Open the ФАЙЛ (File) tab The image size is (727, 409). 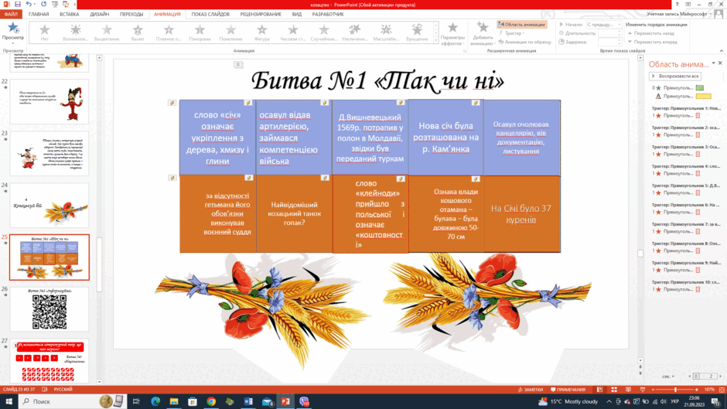click(x=11, y=15)
